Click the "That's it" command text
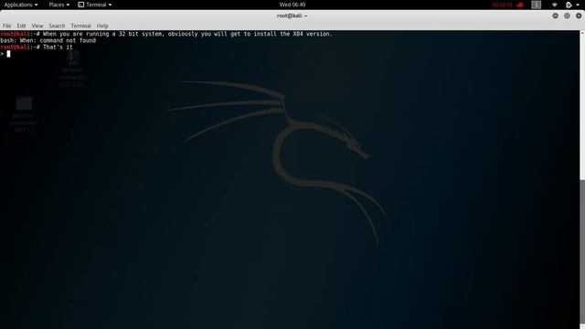Viewport: 585px width, 329px height. point(58,47)
